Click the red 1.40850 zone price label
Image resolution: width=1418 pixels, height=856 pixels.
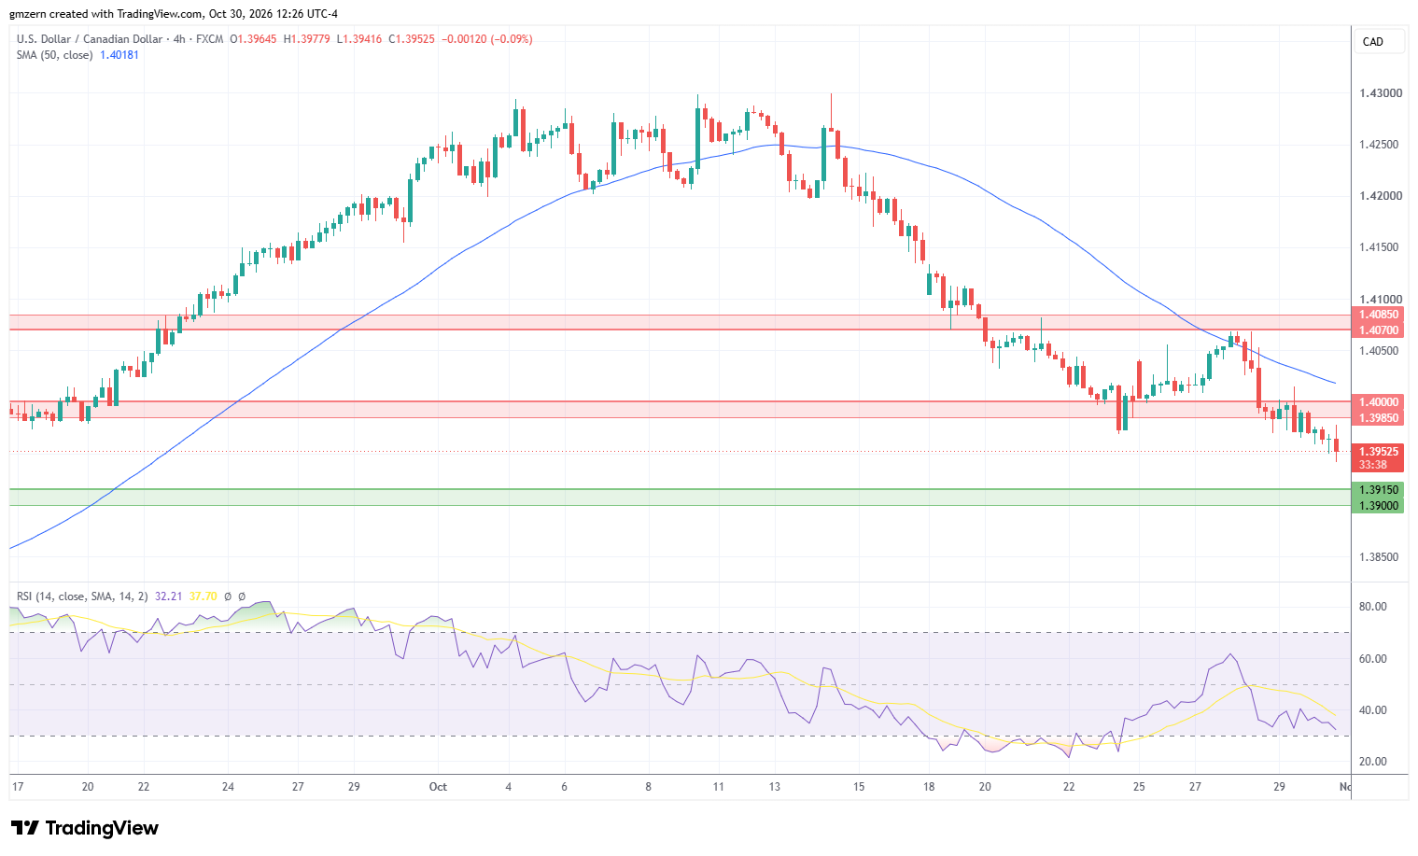[x=1378, y=316]
